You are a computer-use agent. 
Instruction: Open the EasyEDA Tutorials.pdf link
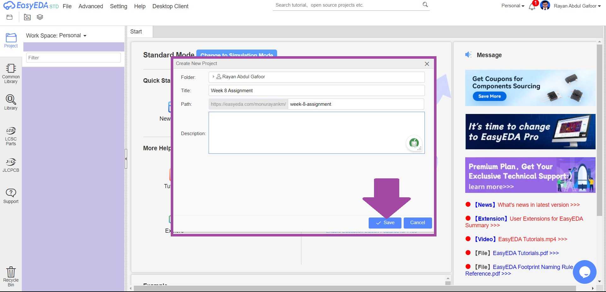[x=526, y=253]
